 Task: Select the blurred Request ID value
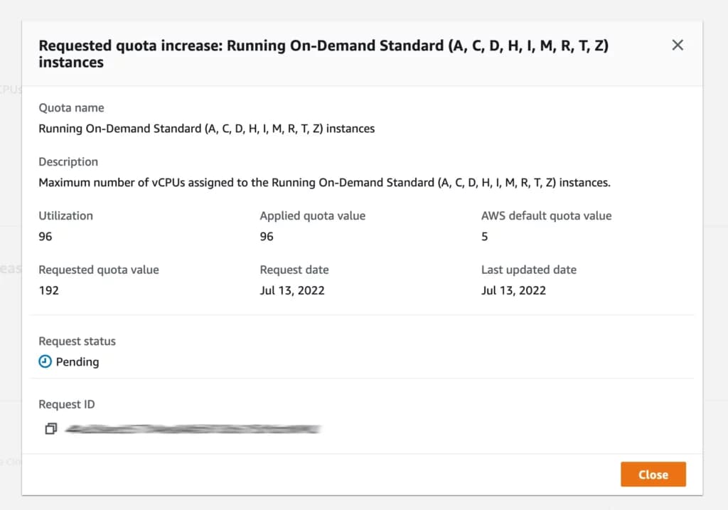coord(192,428)
